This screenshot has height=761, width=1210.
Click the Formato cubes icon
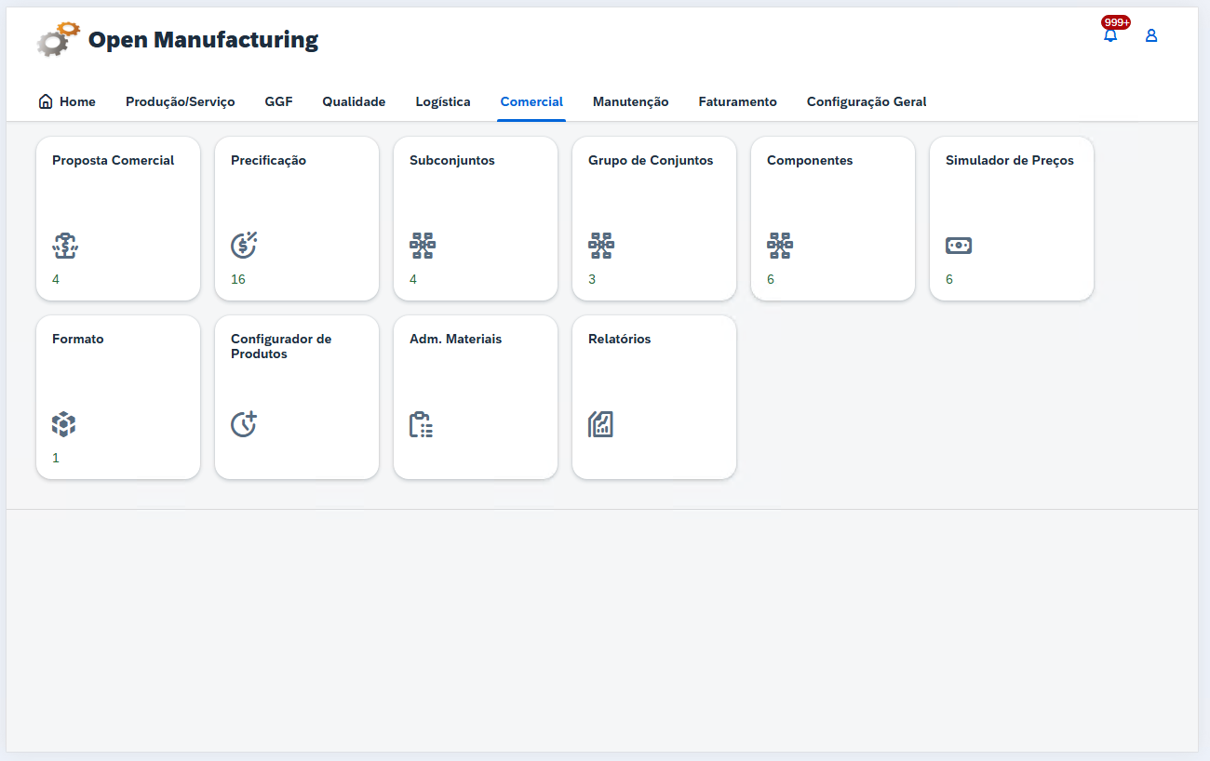point(63,425)
